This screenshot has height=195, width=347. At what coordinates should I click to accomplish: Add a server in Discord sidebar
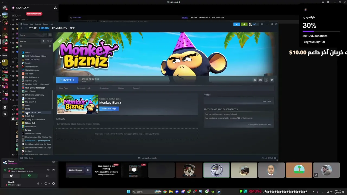coord(5,108)
